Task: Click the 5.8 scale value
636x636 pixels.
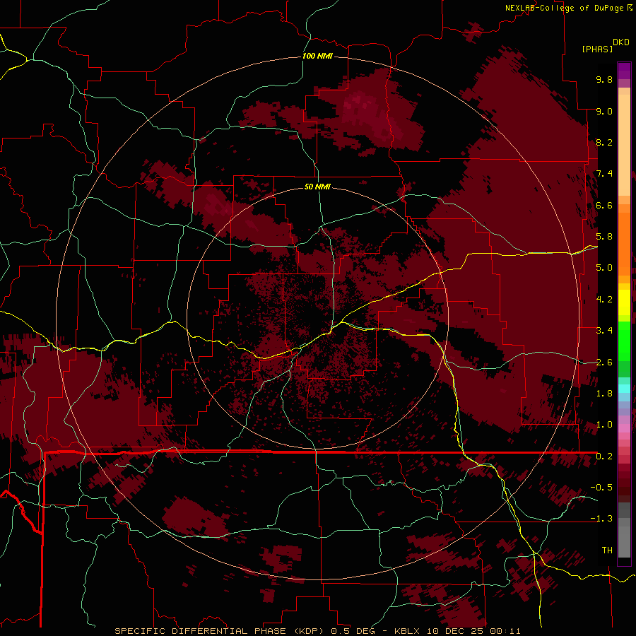Action: (604, 237)
